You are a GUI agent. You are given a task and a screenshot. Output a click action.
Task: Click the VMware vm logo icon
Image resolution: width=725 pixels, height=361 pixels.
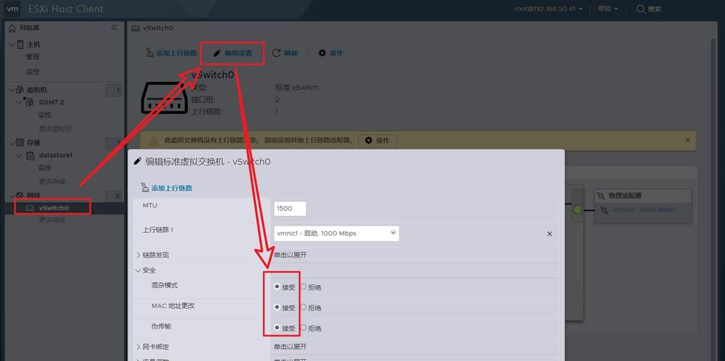click(12, 9)
